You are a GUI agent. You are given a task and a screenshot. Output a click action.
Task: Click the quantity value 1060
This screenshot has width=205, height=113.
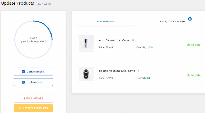(x=150, y=47)
